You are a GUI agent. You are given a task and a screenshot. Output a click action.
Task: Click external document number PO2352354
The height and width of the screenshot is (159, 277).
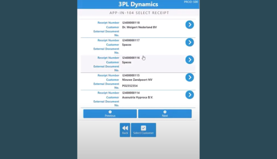tap(130, 86)
